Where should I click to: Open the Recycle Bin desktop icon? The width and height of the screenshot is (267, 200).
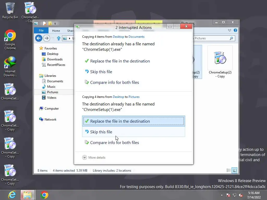pos(10,10)
